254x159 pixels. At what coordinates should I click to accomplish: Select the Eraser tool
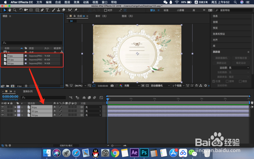(x=63, y=10)
